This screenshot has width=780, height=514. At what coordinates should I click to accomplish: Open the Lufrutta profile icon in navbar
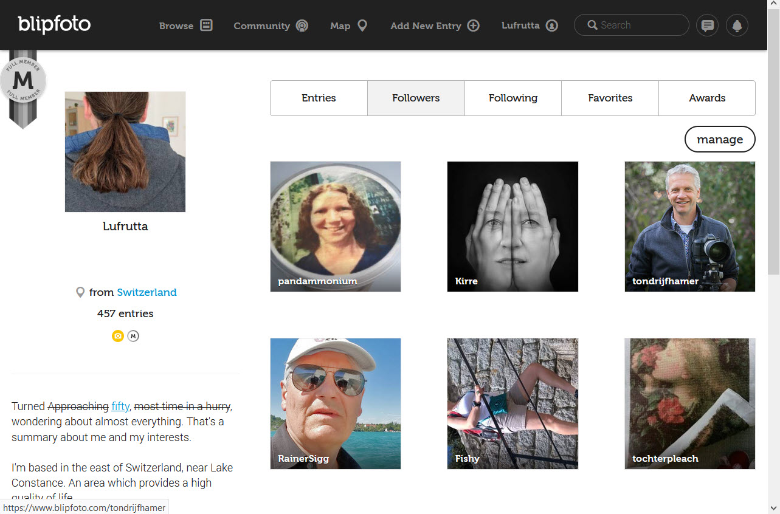[552, 26]
